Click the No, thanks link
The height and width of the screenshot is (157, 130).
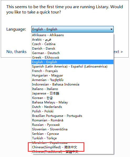[17, 52]
